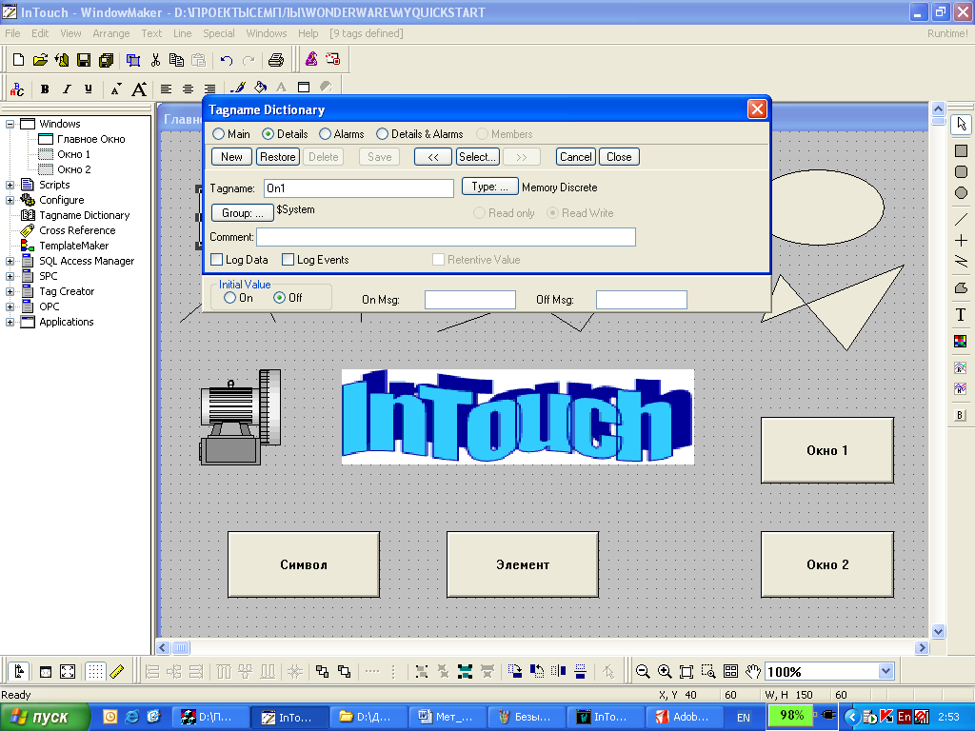Open the Windows Start пуск button
This screenshot has height=731, width=975.
(45, 717)
